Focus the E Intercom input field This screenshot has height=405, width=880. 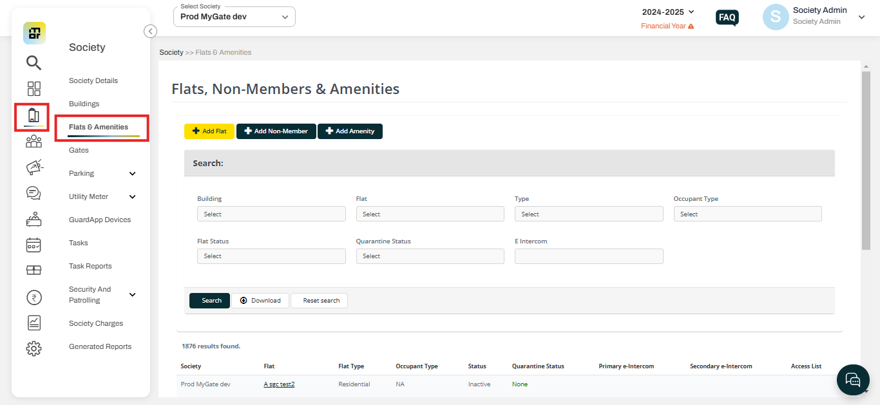[589, 256]
